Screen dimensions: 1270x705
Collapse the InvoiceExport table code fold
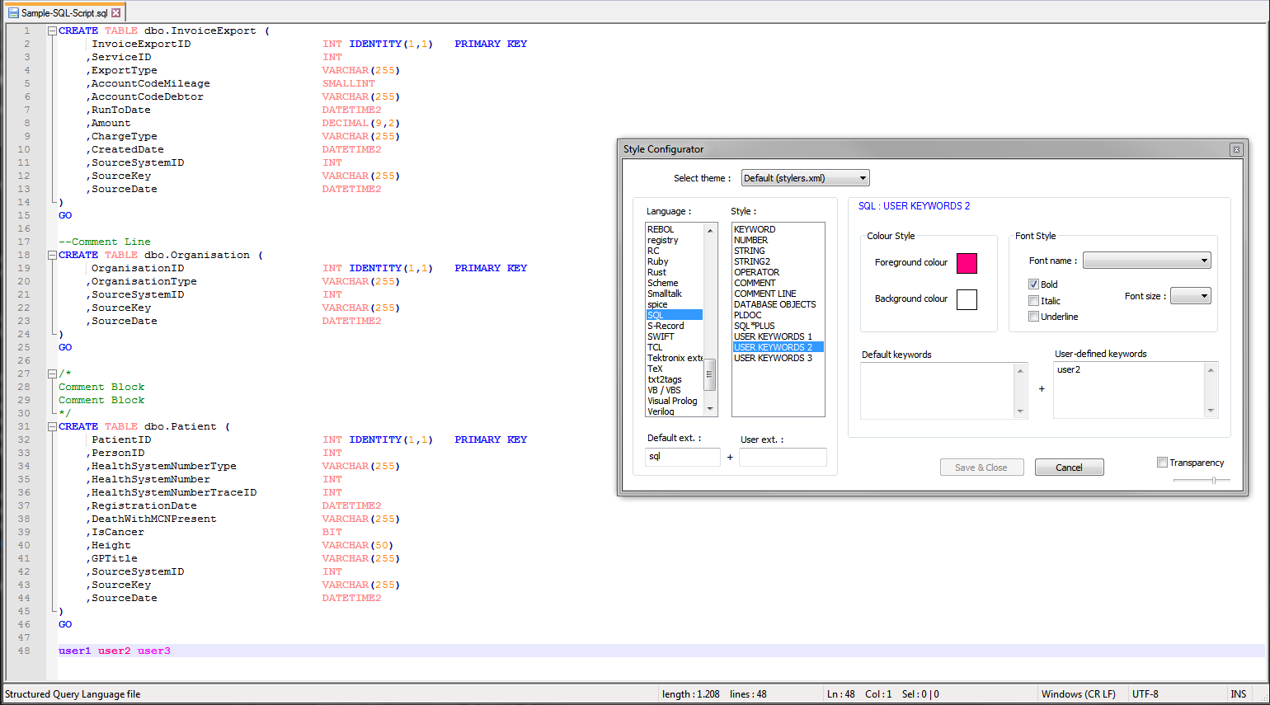51,30
